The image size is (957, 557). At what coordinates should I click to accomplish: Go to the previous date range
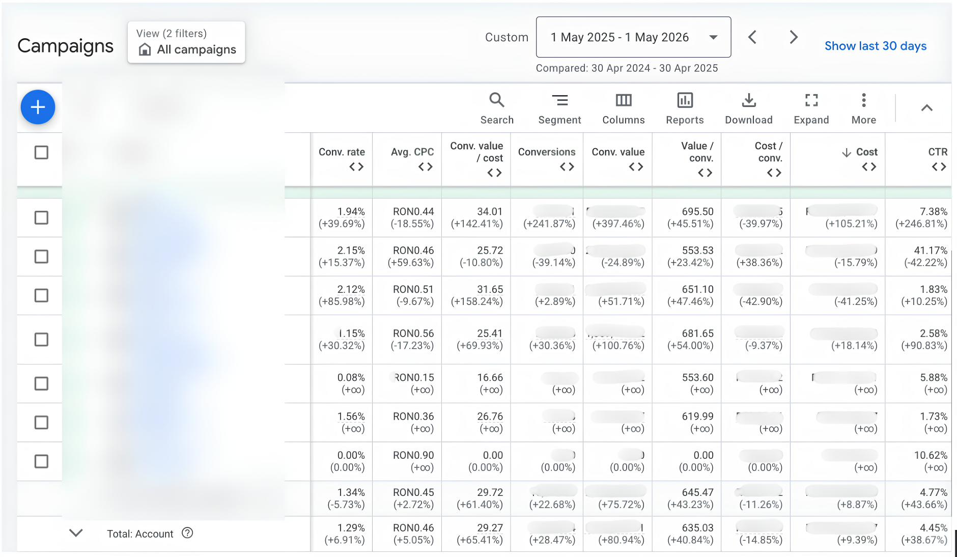click(752, 37)
